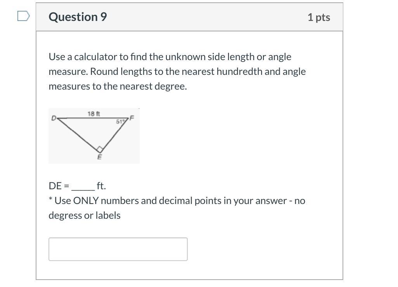Click the answer input field
The height and width of the screenshot is (287, 398).
[x=118, y=249]
